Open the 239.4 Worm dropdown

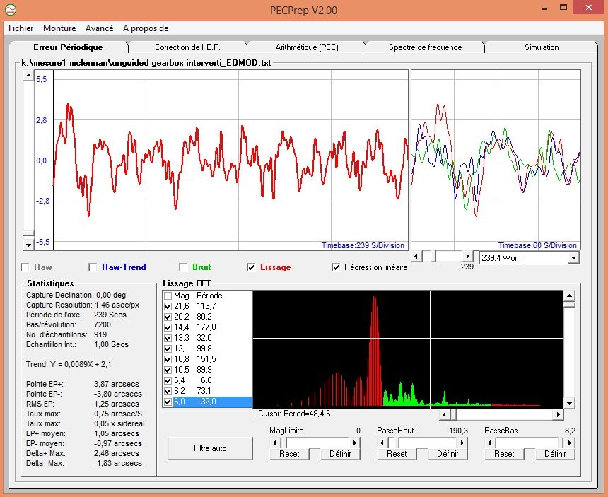point(573,258)
